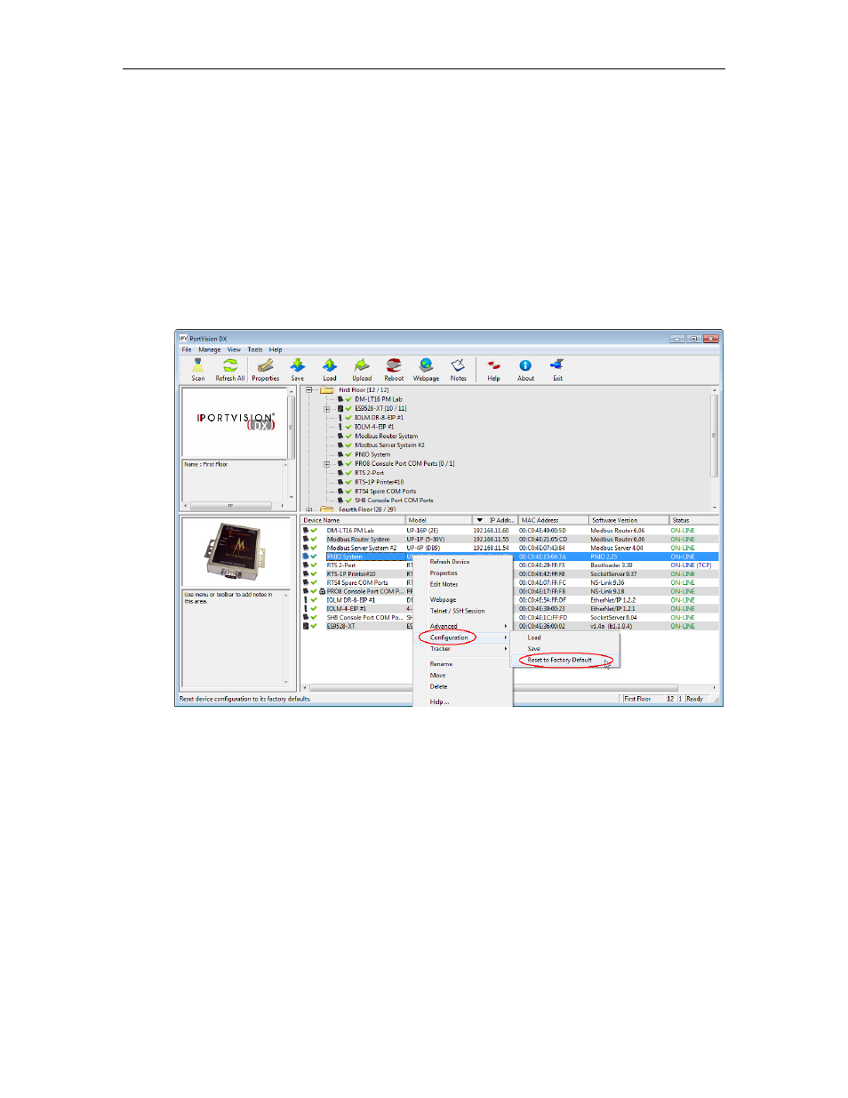The image size is (848, 1098).
Task: Collapse the First Floor tree node
Action: click(309, 389)
